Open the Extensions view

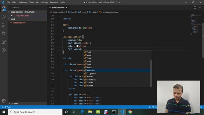pyautogui.click(x=4, y=42)
